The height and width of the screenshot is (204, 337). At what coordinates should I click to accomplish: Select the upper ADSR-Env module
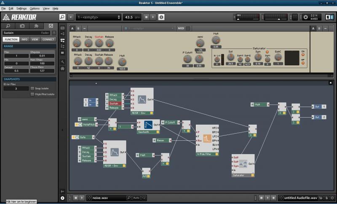point(142,101)
